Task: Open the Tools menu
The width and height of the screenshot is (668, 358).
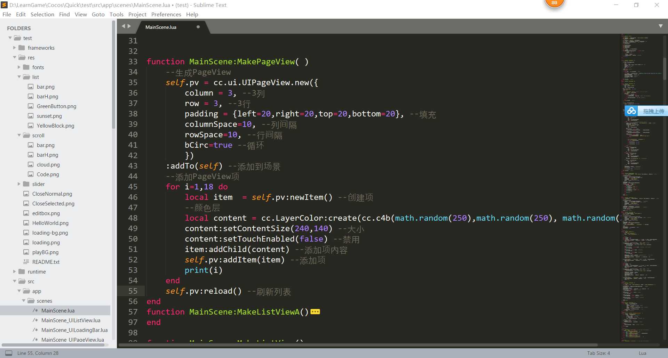Action: (x=117, y=14)
